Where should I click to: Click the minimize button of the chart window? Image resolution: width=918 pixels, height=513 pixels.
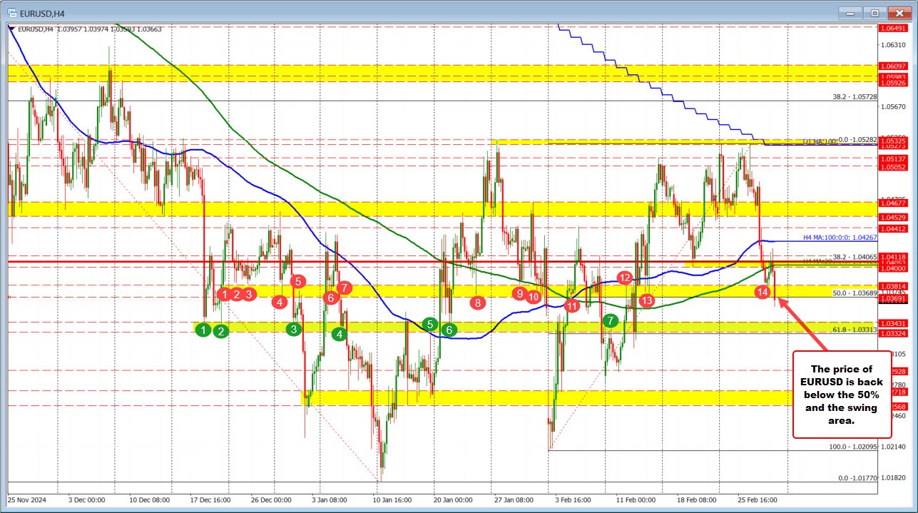pyautogui.click(x=850, y=13)
